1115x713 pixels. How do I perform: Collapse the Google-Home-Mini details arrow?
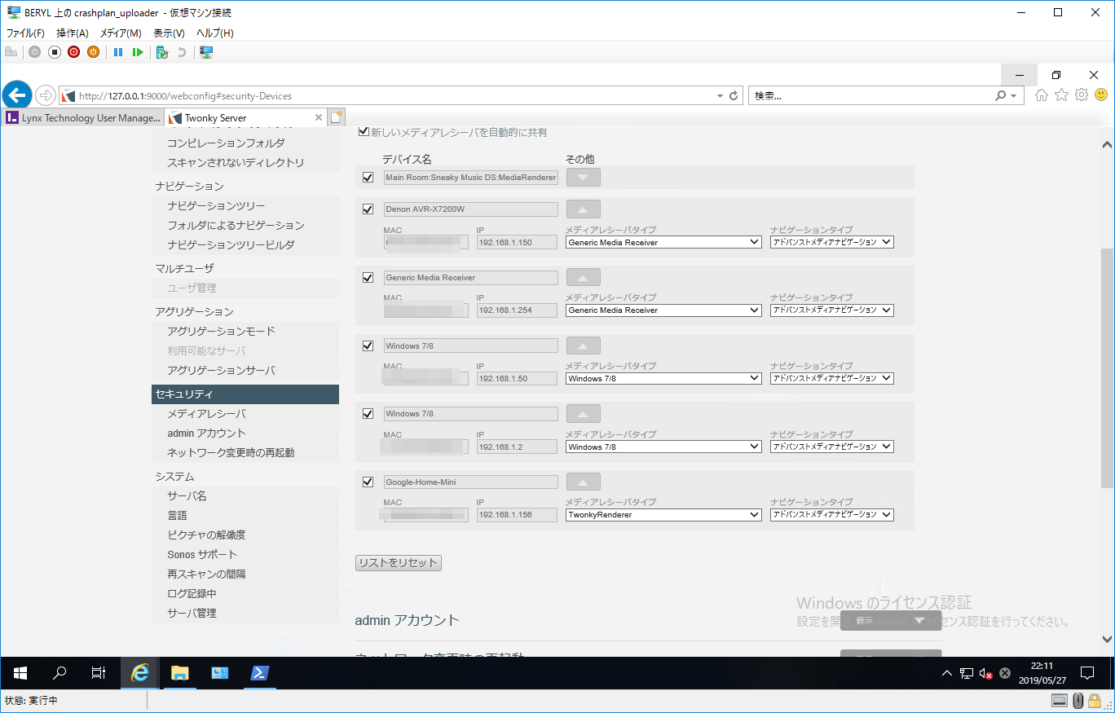coord(583,482)
